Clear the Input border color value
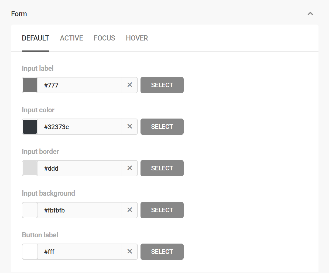 point(130,168)
